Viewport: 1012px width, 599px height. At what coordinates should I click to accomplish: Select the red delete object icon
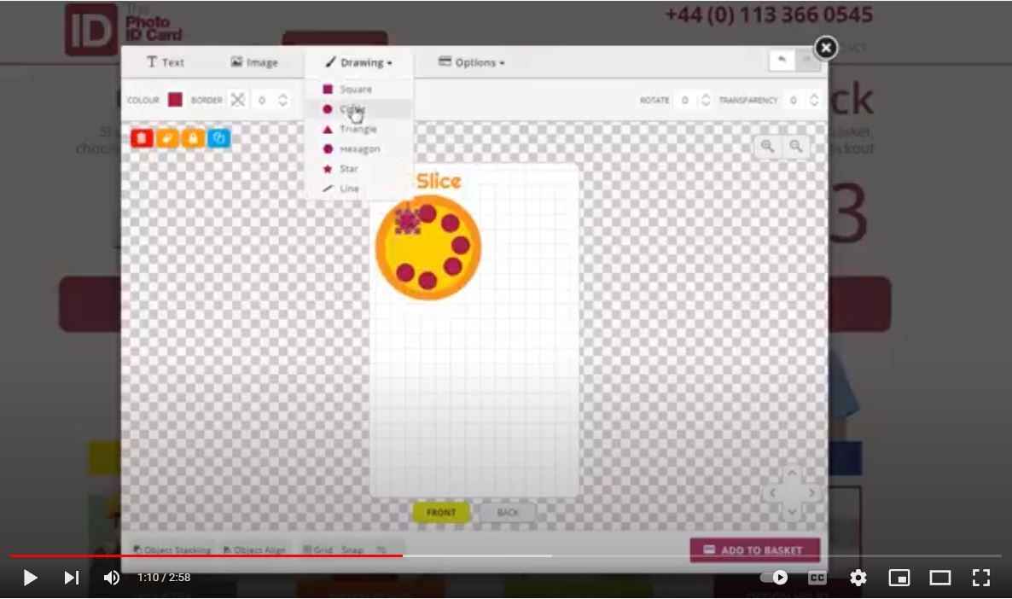point(142,137)
